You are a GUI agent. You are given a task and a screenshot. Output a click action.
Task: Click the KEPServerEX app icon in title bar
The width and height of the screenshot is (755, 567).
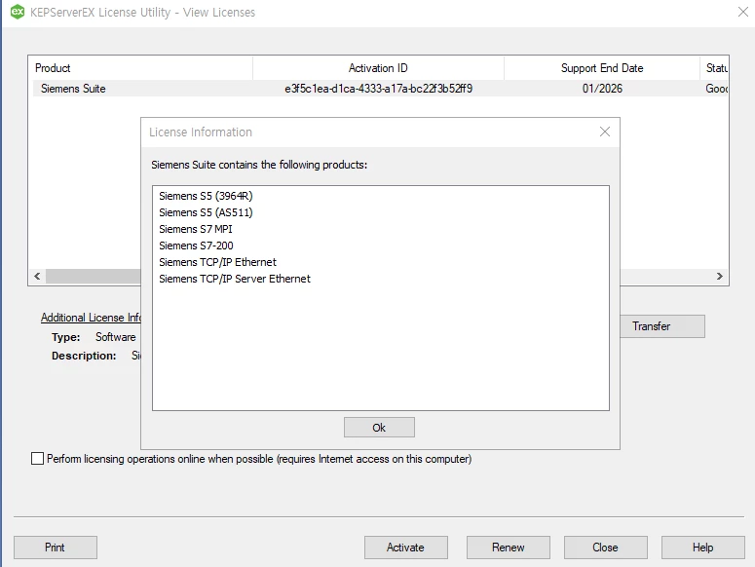coord(18,12)
